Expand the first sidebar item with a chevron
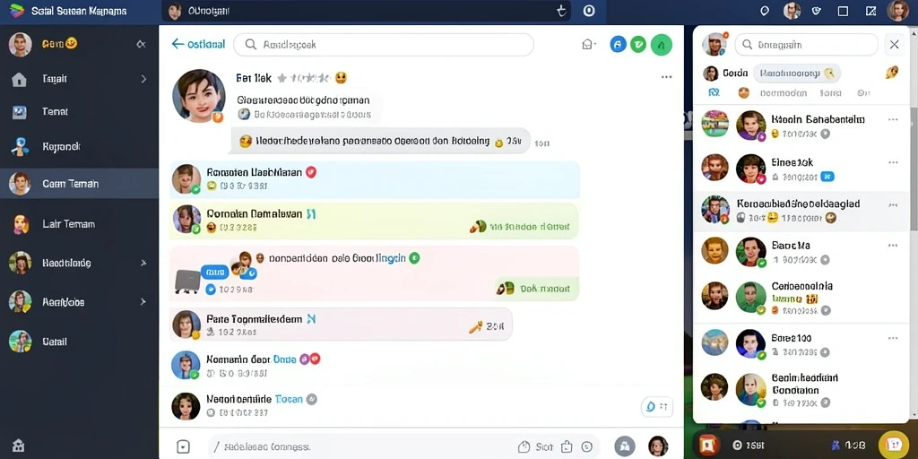 click(143, 79)
